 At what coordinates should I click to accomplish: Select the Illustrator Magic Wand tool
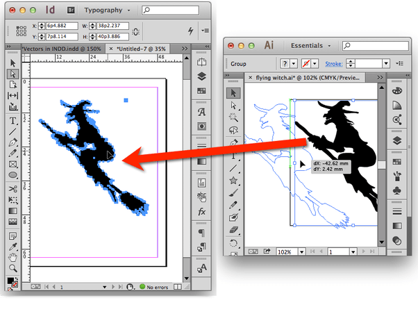tap(233, 117)
